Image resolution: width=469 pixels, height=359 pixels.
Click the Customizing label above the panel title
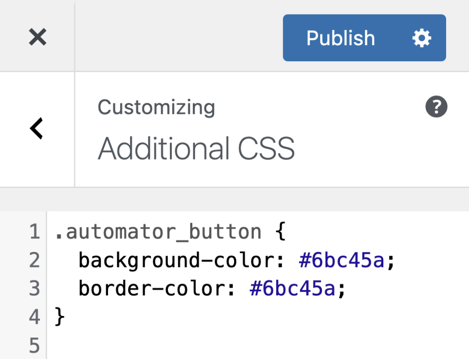(x=156, y=107)
